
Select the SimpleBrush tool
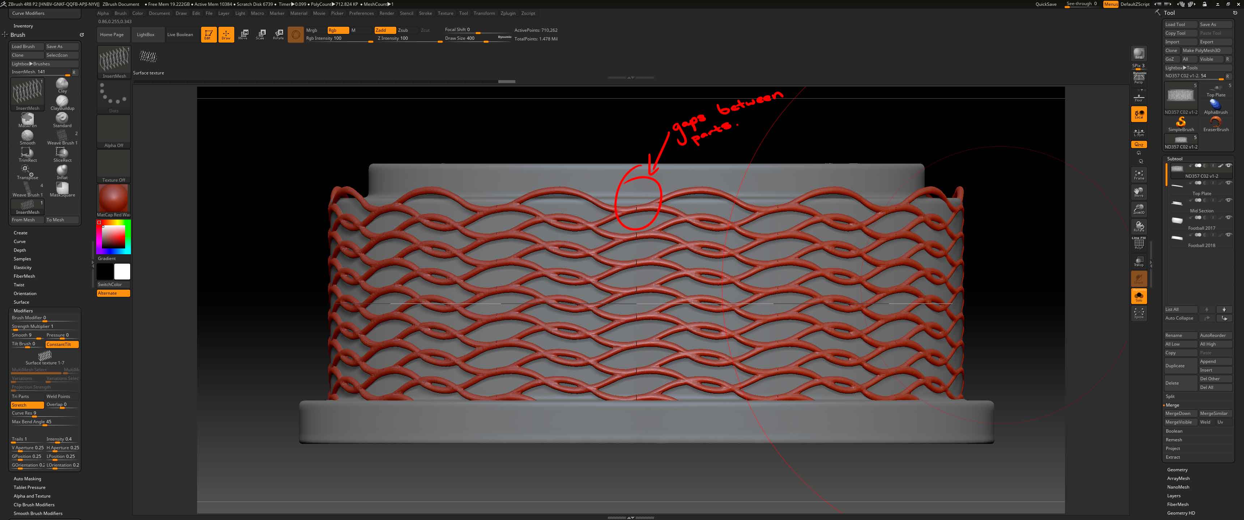pos(1181,122)
